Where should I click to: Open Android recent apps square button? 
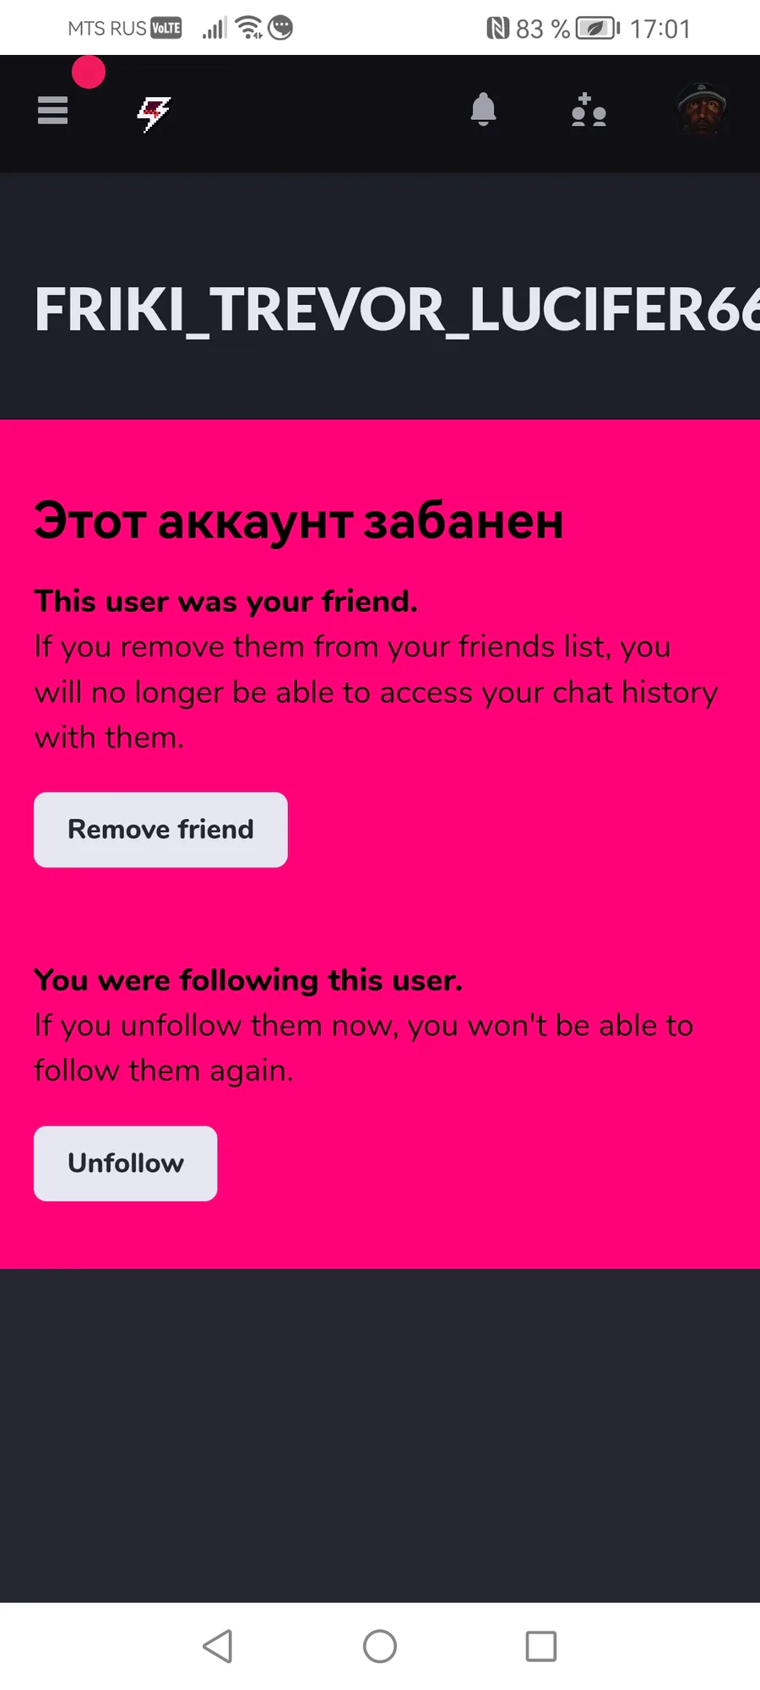[x=541, y=1646]
